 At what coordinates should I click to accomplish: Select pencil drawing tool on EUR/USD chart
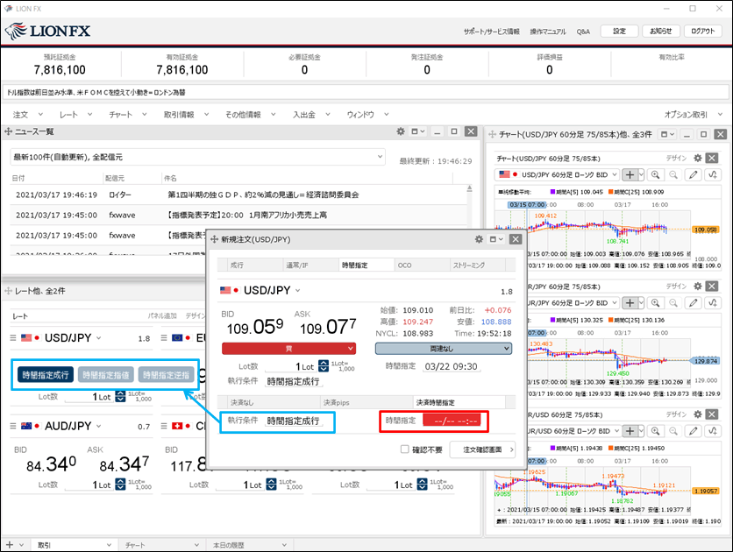click(x=694, y=430)
